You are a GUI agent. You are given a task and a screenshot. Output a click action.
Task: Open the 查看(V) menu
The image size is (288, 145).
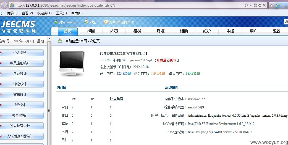coord(27,13)
